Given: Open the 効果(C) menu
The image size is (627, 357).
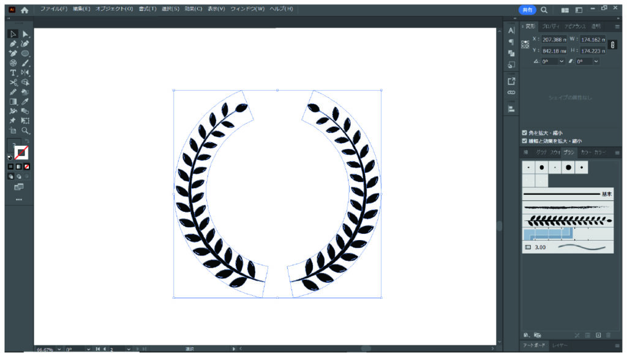Looking at the screenshot, I should tap(193, 9).
